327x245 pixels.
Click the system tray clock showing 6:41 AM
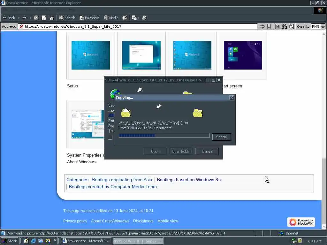pyautogui.click(x=315, y=241)
